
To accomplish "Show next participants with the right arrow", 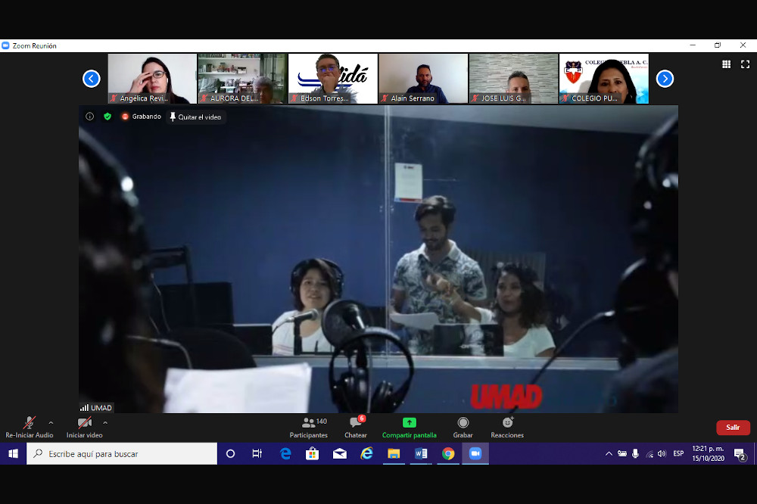I will pos(665,79).
